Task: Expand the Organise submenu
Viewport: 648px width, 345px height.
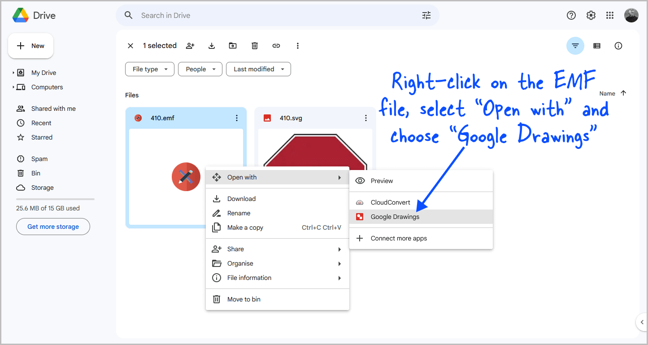Action: coord(277,263)
